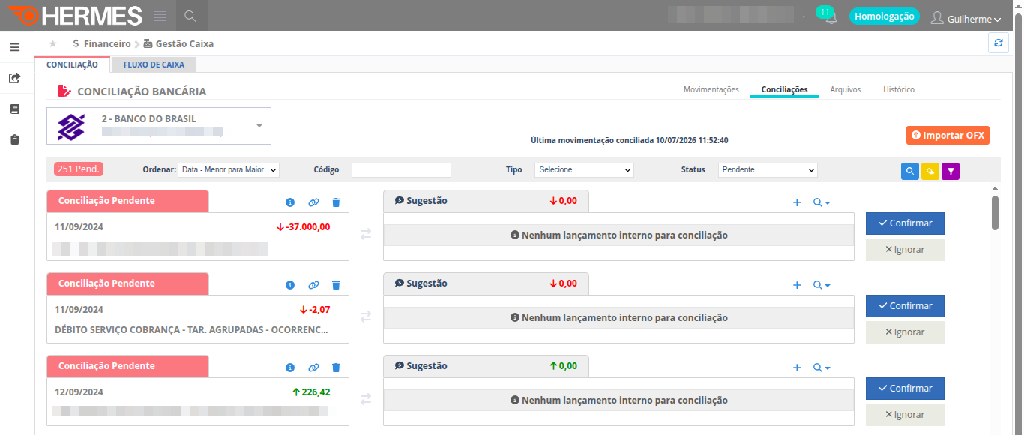This screenshot has height=435, width=1024.
Task: Add a launch to the third Sugestão panel
Action: coord(797,367)
